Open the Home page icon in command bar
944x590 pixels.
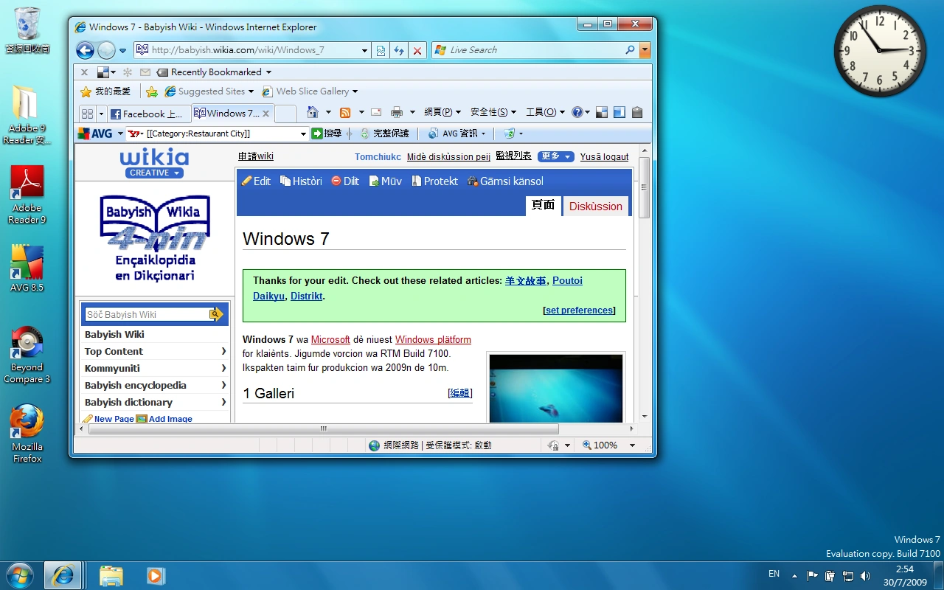coord(313,112)
